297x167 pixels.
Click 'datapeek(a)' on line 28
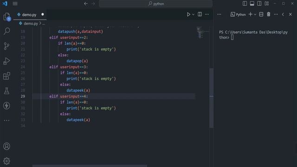[78, 90]
